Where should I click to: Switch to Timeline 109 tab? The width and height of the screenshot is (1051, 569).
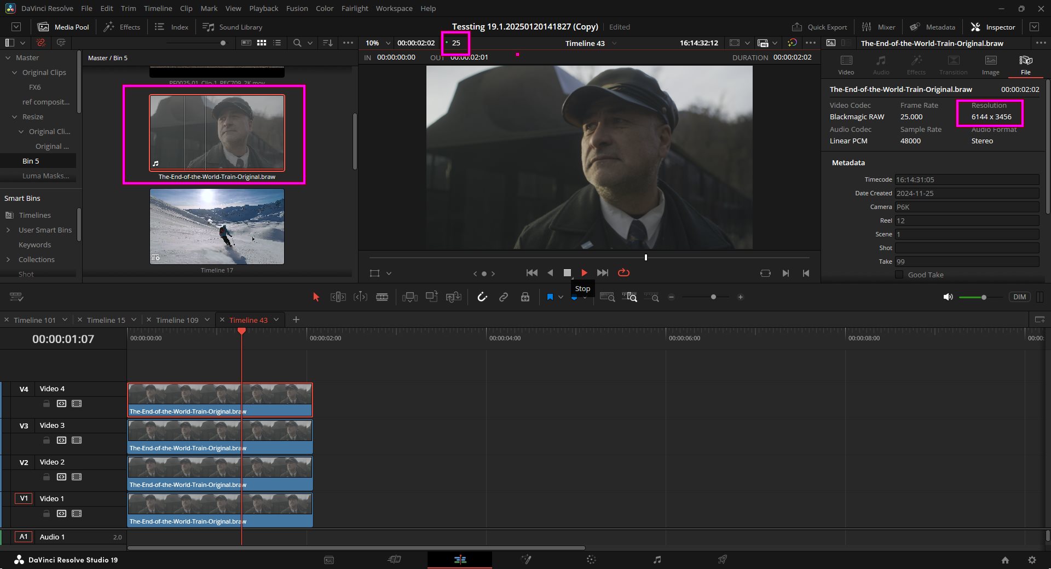click(177, 320)
